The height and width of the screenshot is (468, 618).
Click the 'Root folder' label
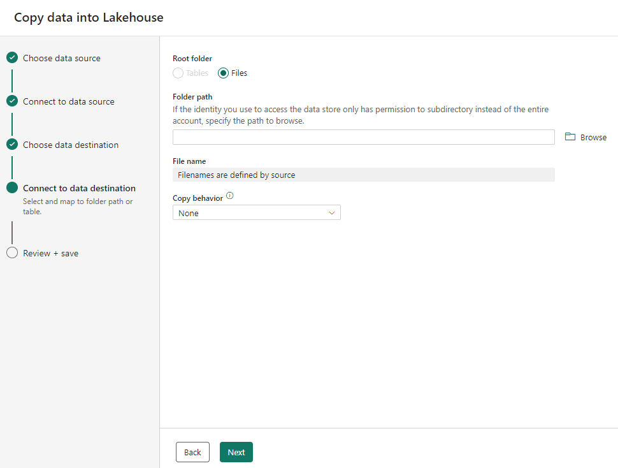[192, 59]
